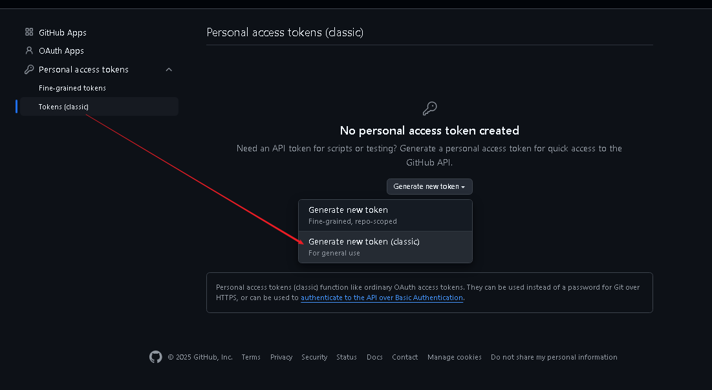Open the Privacy footer link

(x=281, y=357)
